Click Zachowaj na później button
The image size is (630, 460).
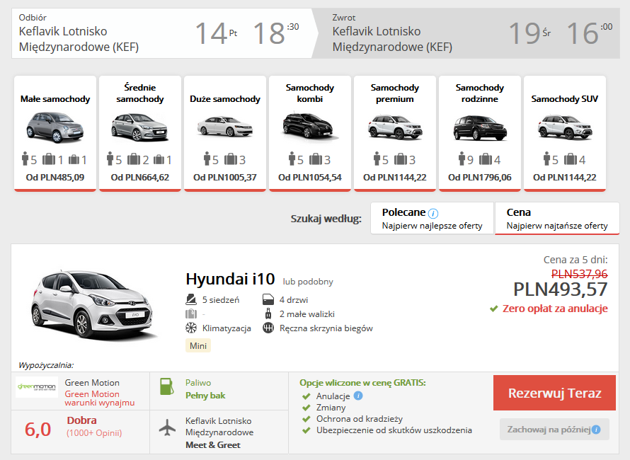point(554,430)
